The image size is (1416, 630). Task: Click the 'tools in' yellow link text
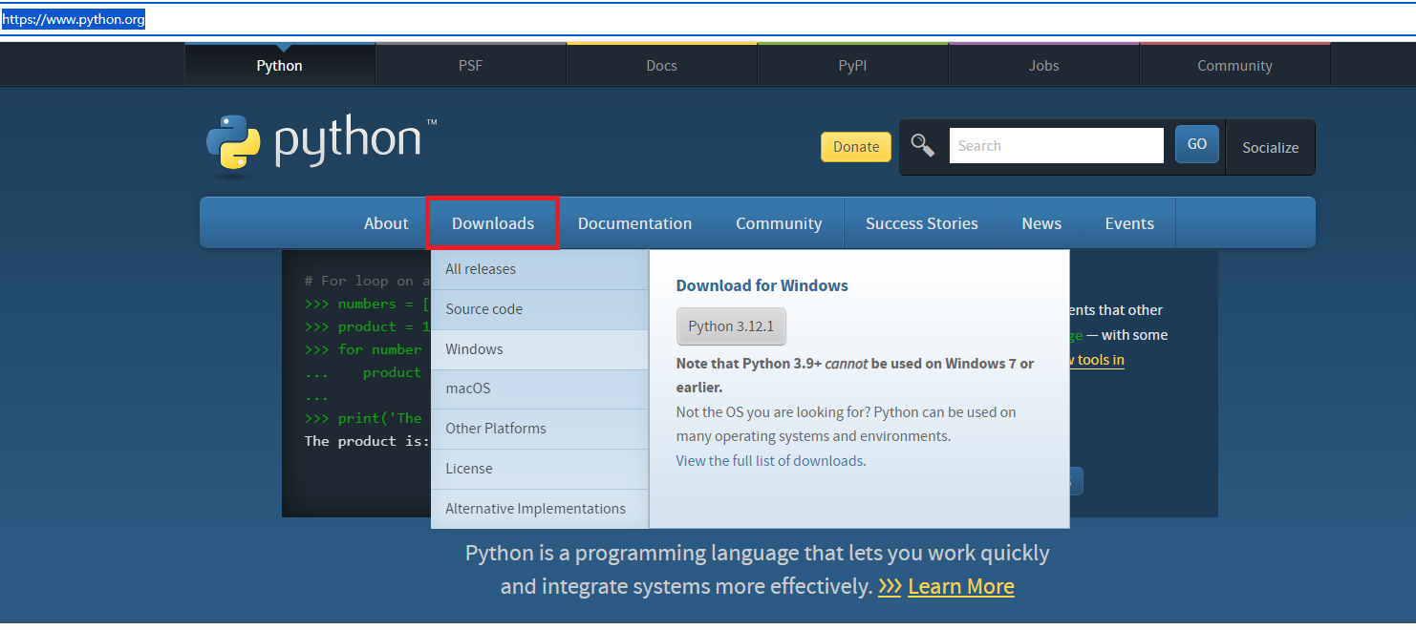tap(1097, 360)
